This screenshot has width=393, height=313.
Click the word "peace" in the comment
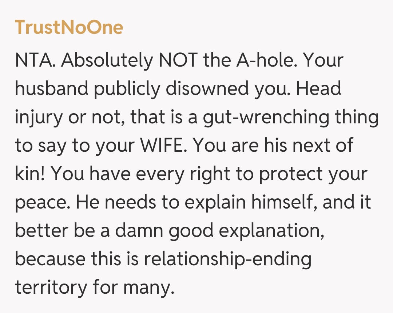pyautogui.click(x=41, y=203)
